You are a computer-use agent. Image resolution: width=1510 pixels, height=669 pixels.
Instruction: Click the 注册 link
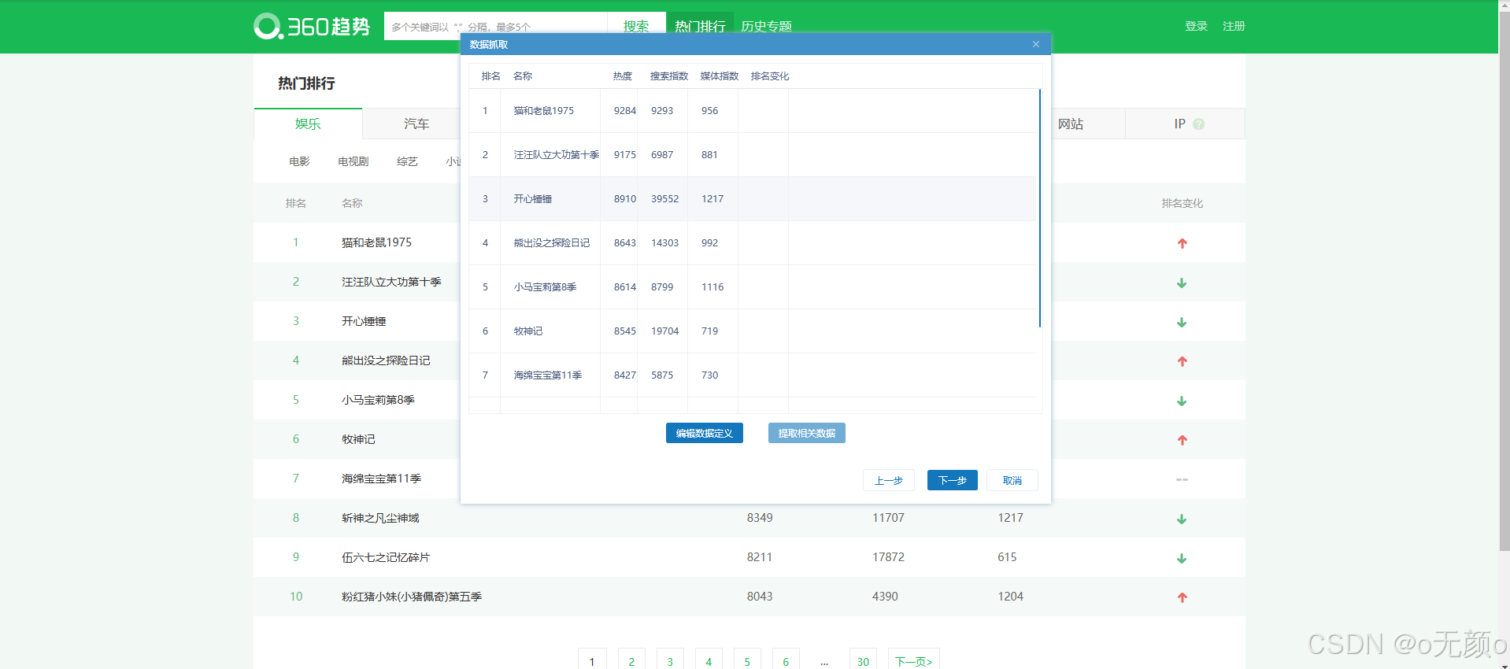[x=1234, y=26]
